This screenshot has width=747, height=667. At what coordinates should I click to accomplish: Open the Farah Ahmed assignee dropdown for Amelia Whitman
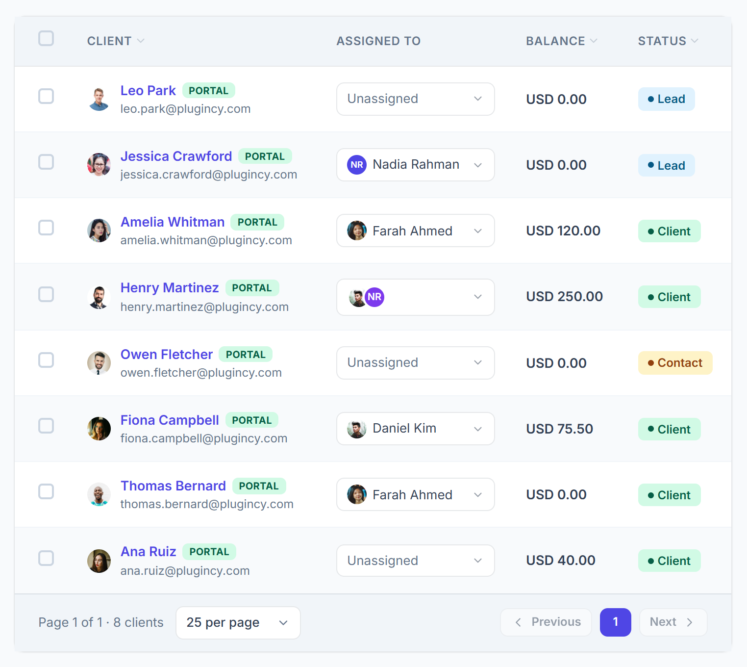point(416,231)
